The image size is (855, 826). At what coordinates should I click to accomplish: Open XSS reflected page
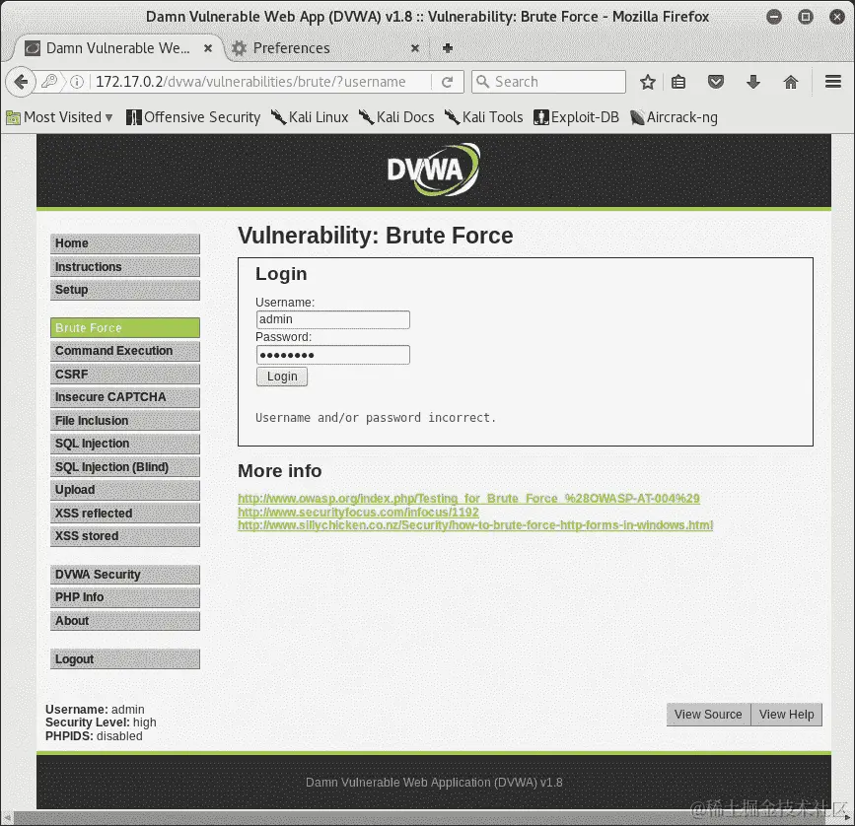tap(125, 514)
